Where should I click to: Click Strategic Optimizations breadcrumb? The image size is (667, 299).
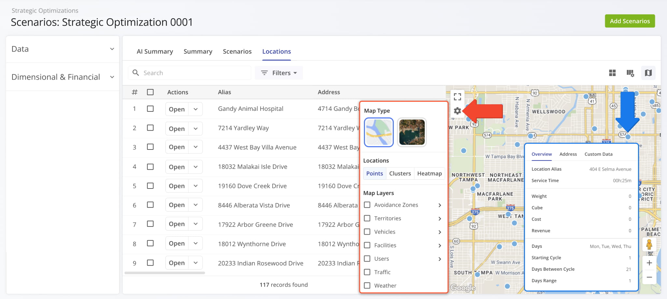point(45,10)
